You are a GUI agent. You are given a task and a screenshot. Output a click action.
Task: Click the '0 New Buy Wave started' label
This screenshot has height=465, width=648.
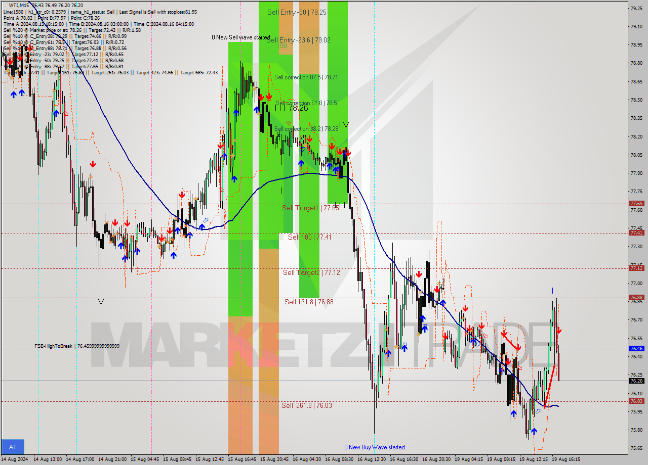(375, 447)
